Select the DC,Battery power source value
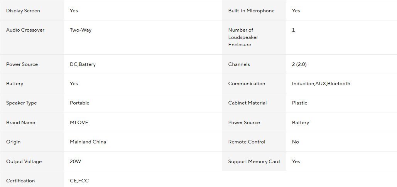This screenshot has height=187, width=397. coord(83,64)
